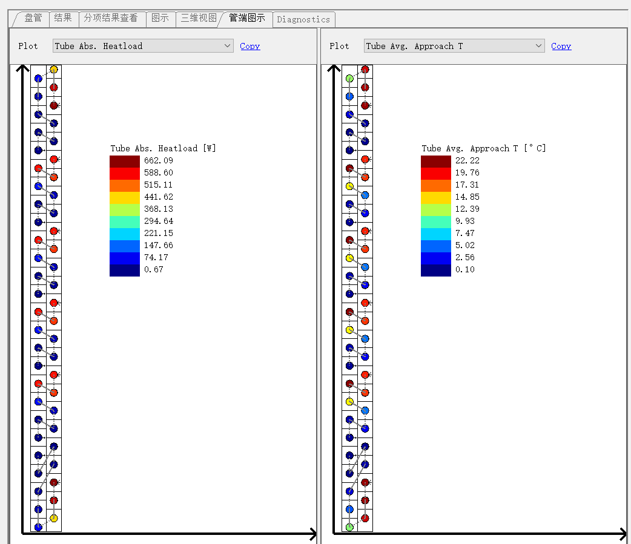This screenshot has height=544, width=631.
Task: Click the 2.56 blue approach swatch
Action: (436, 258)
